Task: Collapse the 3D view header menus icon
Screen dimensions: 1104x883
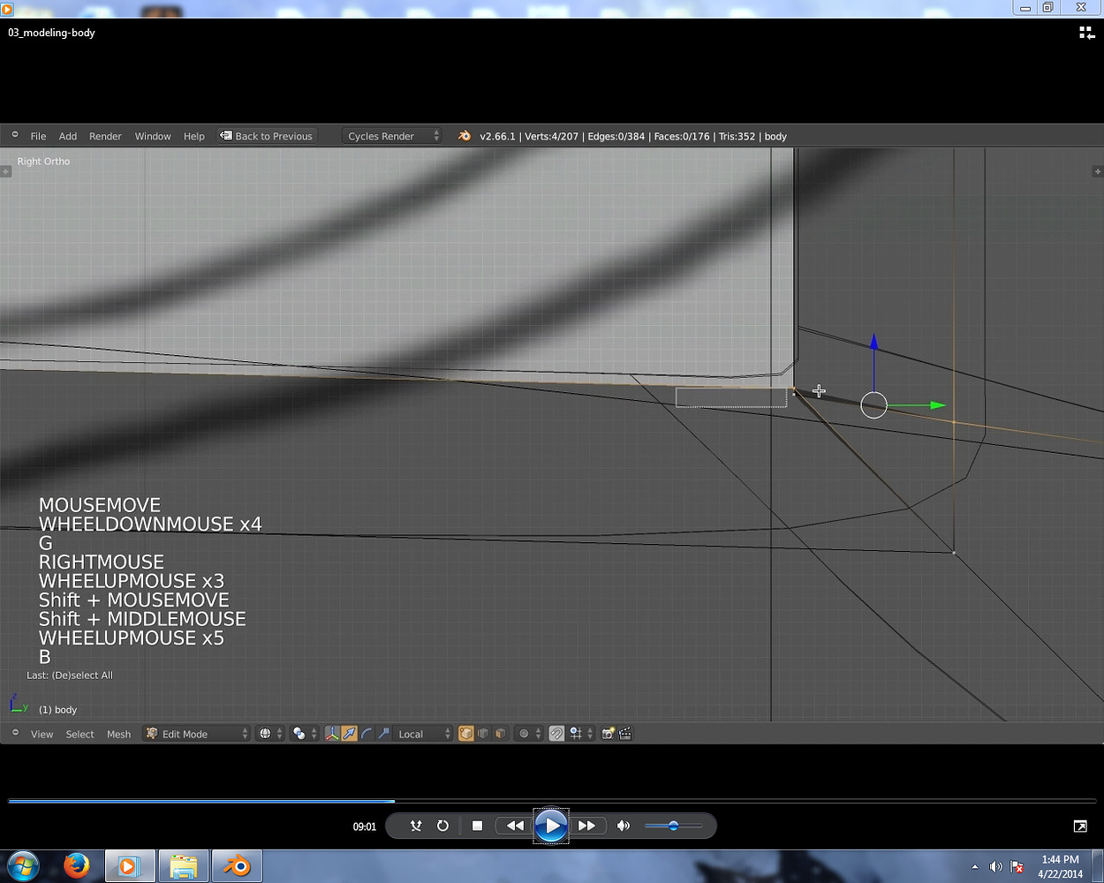Action: [15, 733]
